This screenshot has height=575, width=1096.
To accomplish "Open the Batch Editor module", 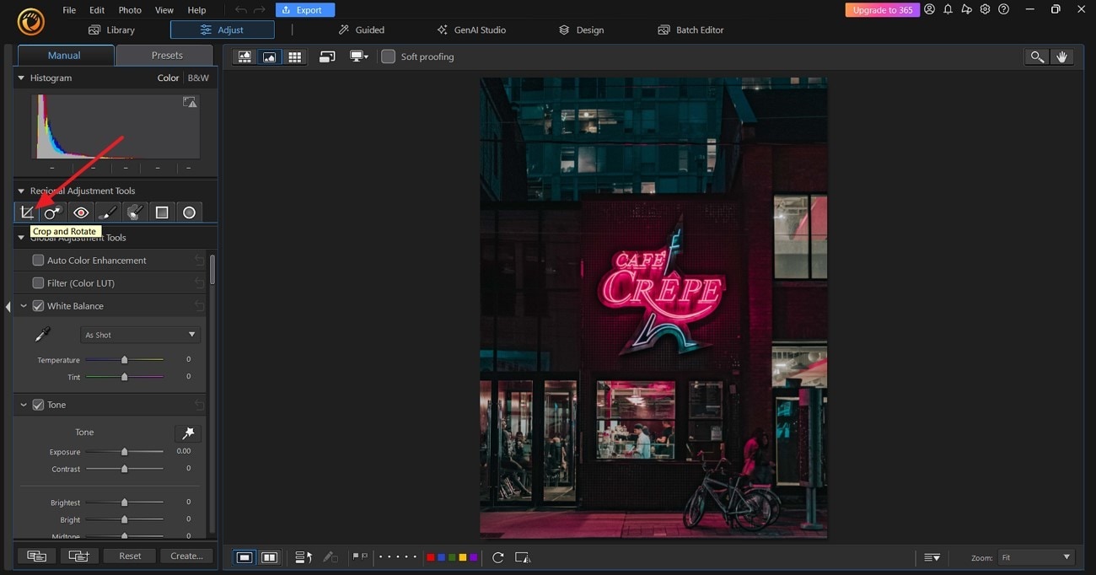I will point(690,30).
